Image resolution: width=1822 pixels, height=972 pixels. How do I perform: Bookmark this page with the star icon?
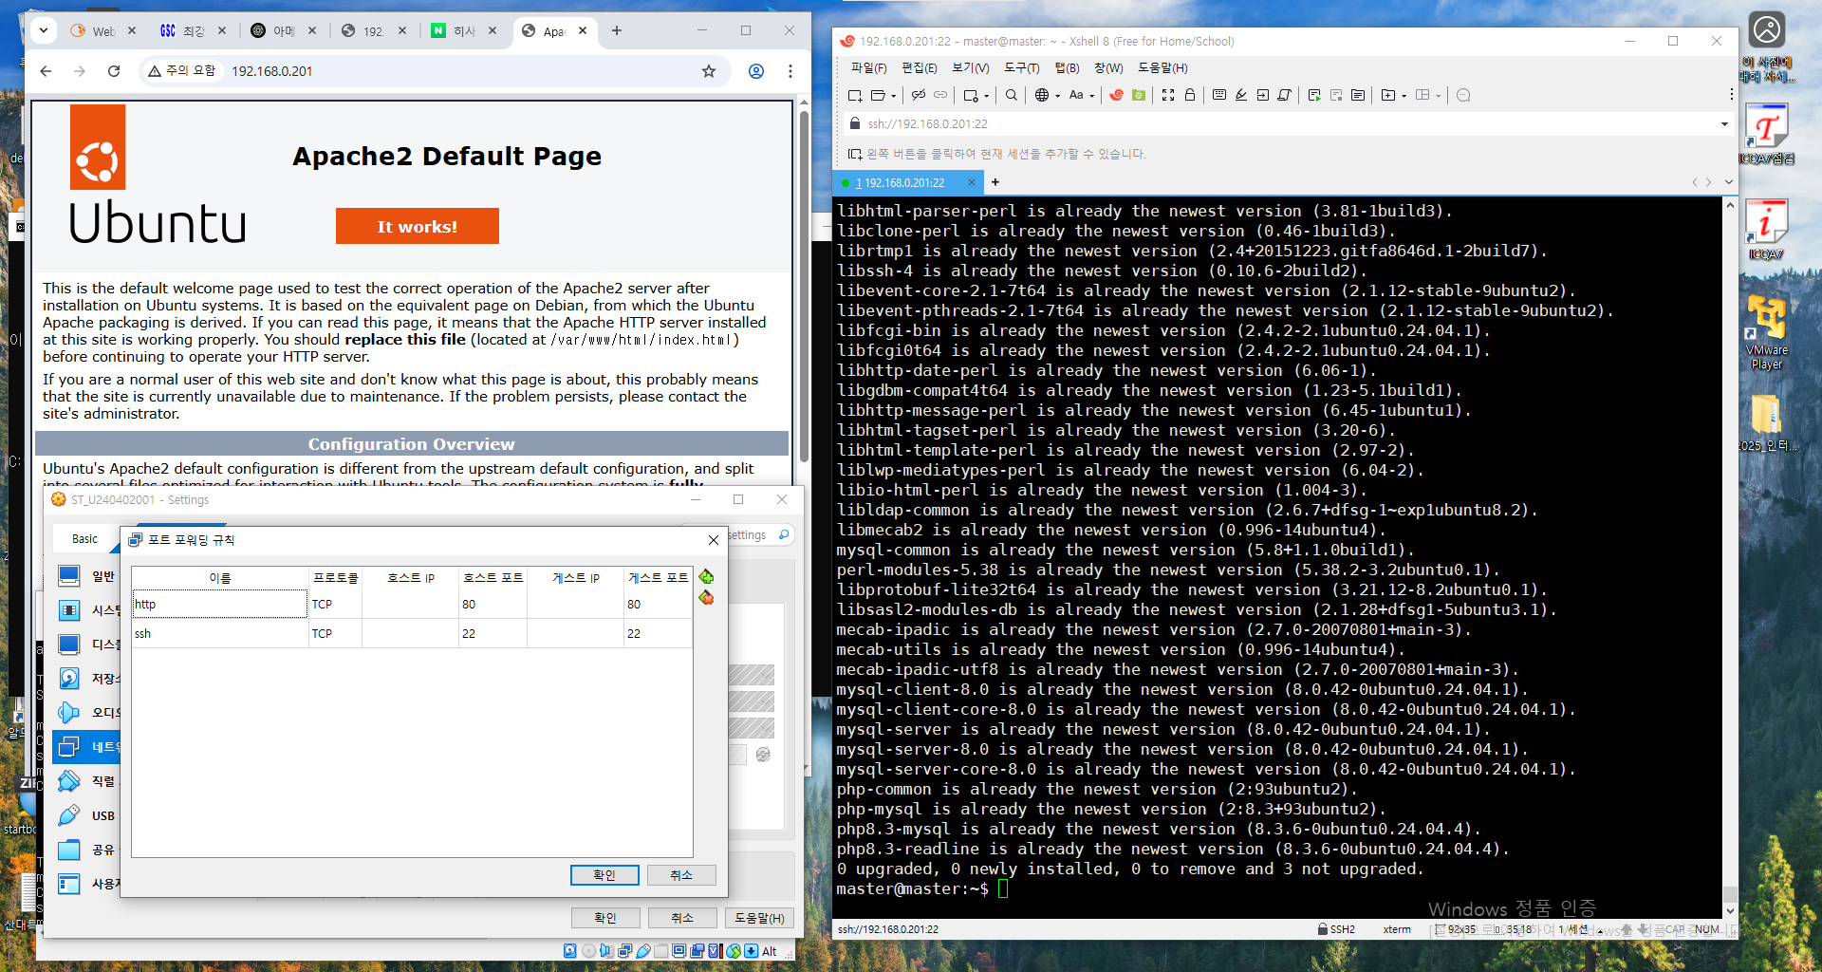tap(709, 71)
